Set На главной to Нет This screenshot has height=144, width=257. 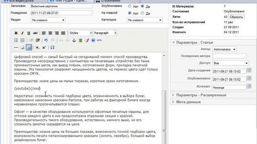click(x=130, y=13)
